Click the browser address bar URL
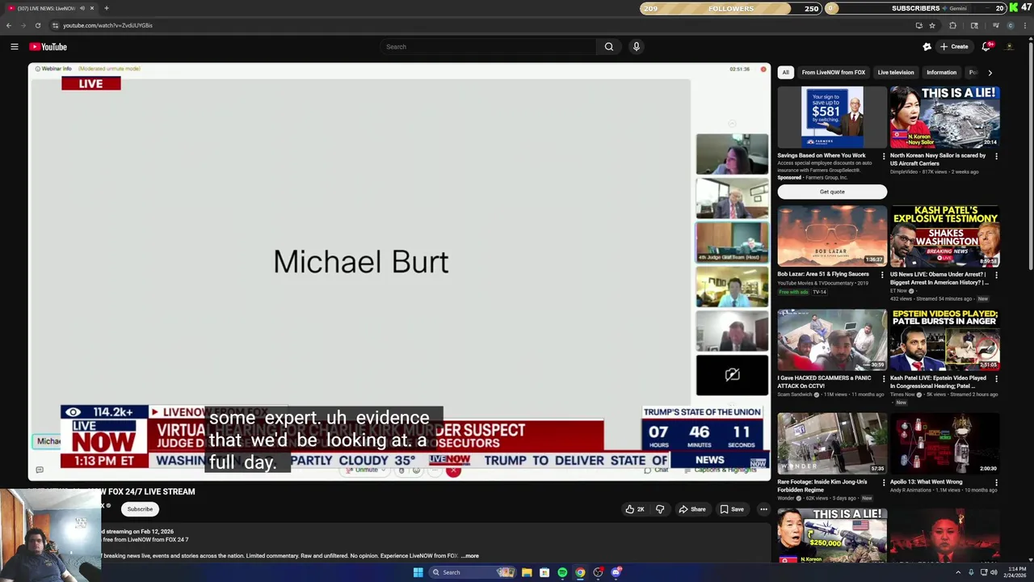The width and height of the screenshot is (1034, 582). pyautogui.click(x=107, y=25)
